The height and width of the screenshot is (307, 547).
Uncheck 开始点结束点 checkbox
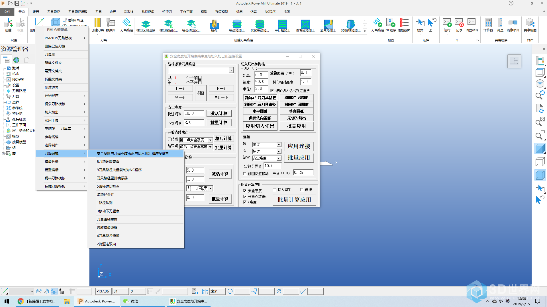pyautogui.click(x=245, y=196)
